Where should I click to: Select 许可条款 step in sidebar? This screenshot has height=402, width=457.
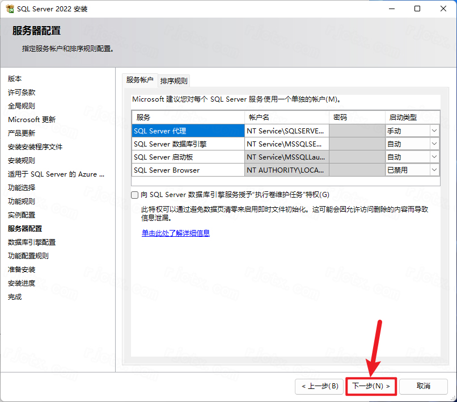coord(22,93)
